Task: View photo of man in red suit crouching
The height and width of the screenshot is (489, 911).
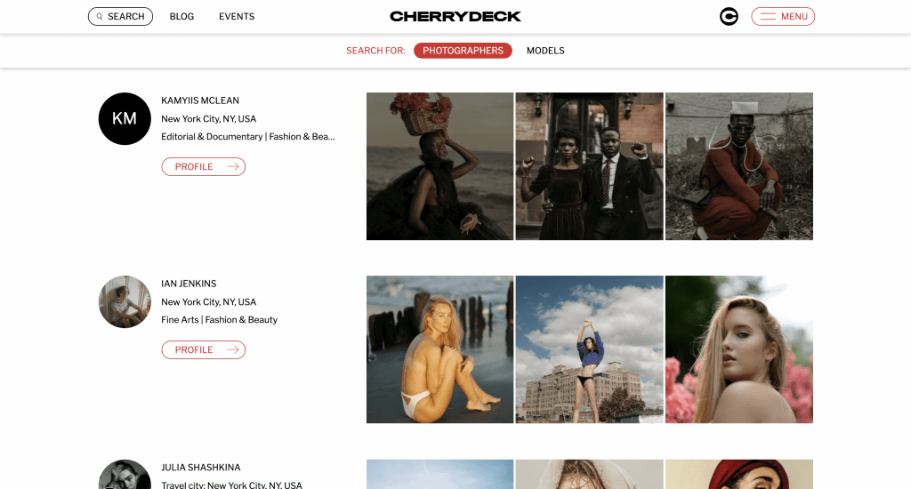Action: click(x=739, y=166)
